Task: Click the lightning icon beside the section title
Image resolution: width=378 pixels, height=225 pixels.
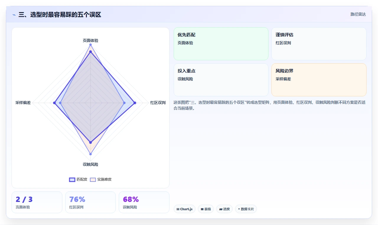Action: (14, 15)
